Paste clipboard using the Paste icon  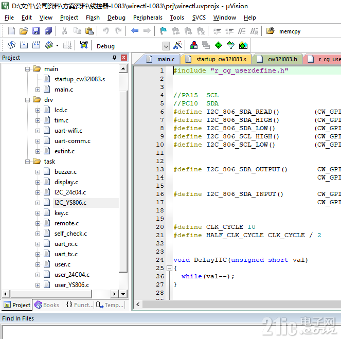tap(89, 31)
